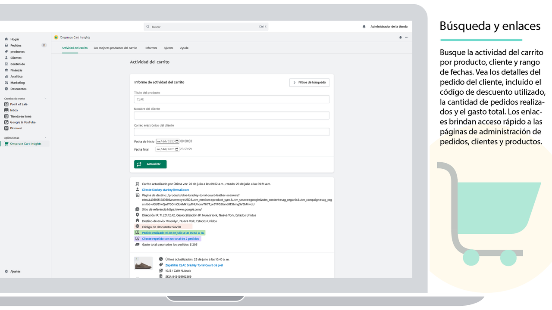
Task: Click the 11 badge beside Pedidos
Action: pos(44,45)
